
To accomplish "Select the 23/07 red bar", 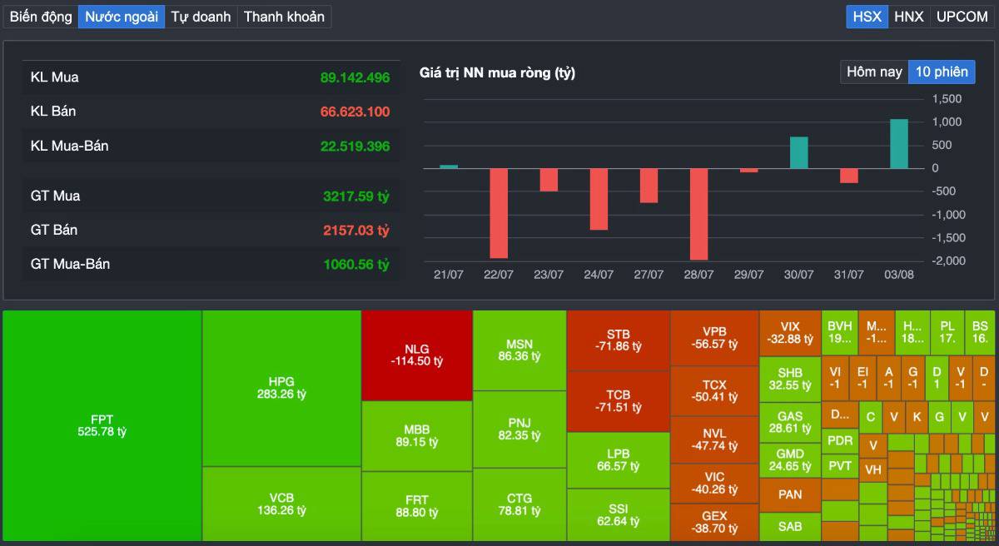I will pyautogui.click(x=549, y=180).
